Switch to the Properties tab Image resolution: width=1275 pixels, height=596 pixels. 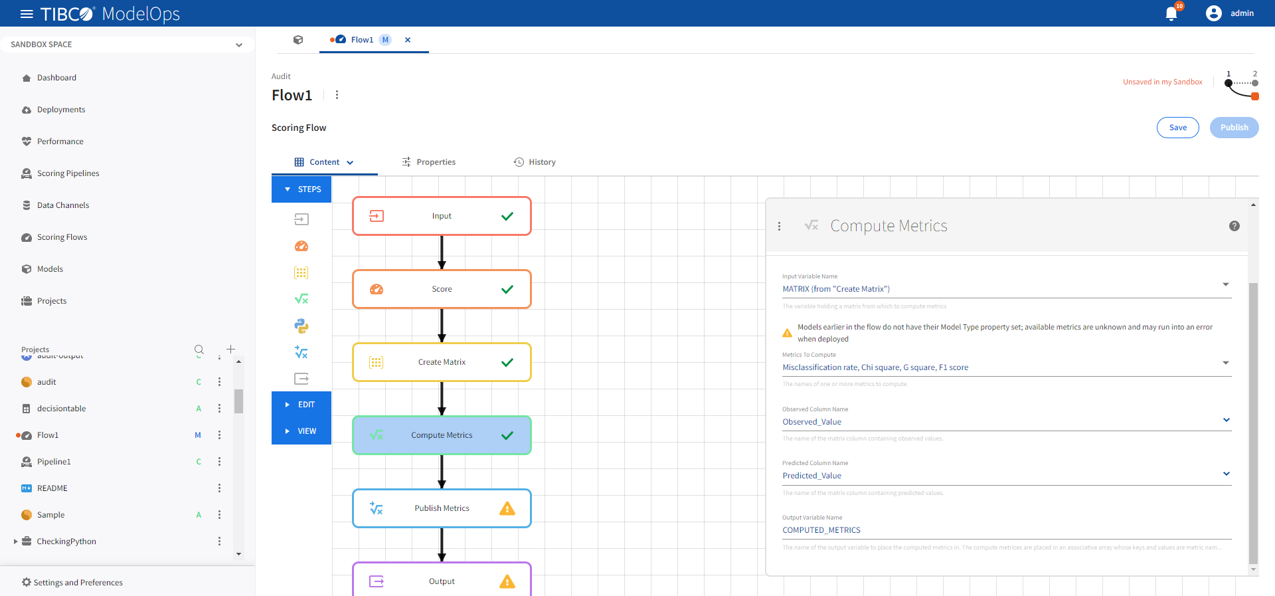point(429,162)
